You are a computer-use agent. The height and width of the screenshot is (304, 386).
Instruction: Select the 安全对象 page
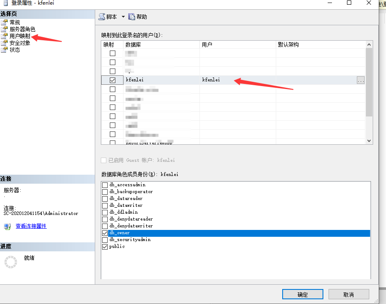point(20,43)
